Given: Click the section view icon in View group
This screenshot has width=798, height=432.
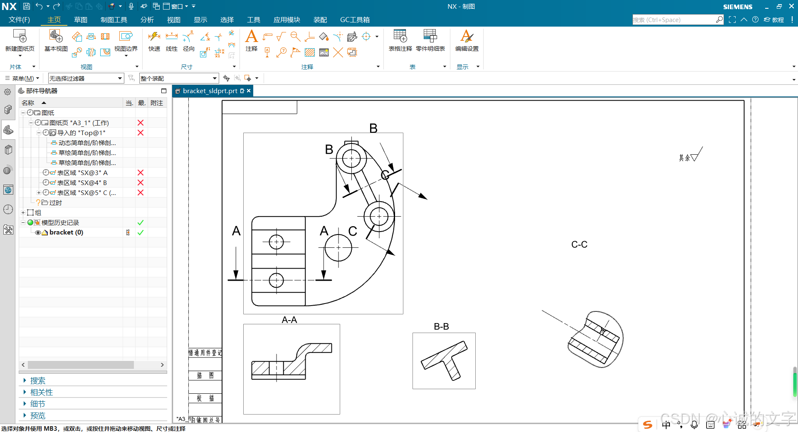Looking at the screenshot, I should [91, 37].
